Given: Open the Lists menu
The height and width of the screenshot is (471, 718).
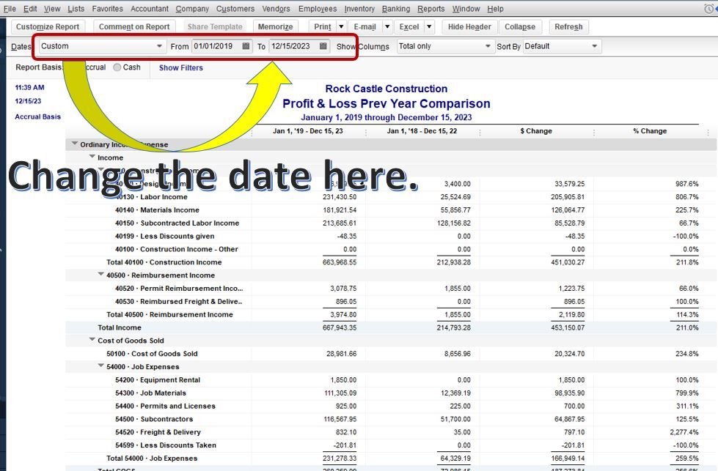Looking at the screenshot, I should (76, 9).
